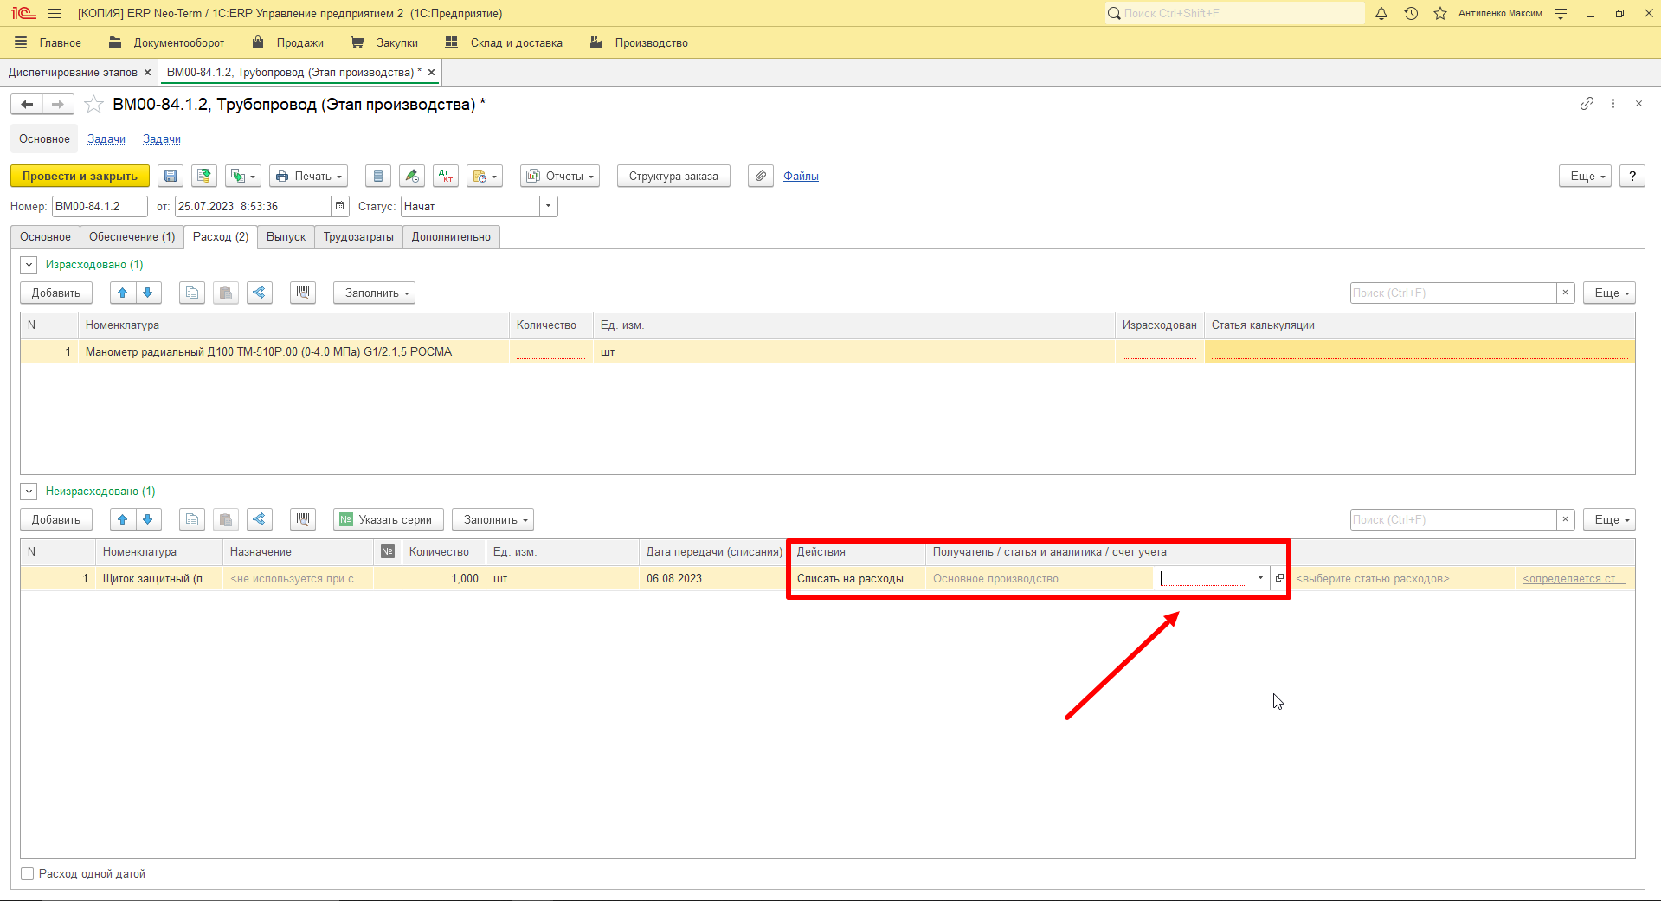Click the search field in Израсходовано section

pos(1453,293)
